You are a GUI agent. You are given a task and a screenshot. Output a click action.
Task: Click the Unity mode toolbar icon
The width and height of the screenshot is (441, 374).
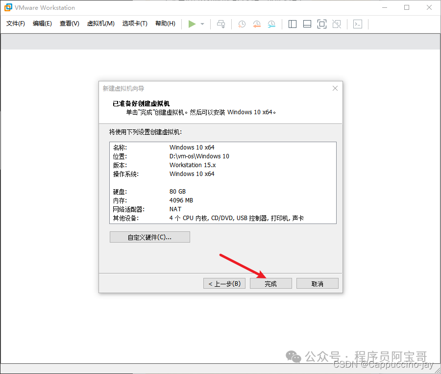click(x=337, y=24)
